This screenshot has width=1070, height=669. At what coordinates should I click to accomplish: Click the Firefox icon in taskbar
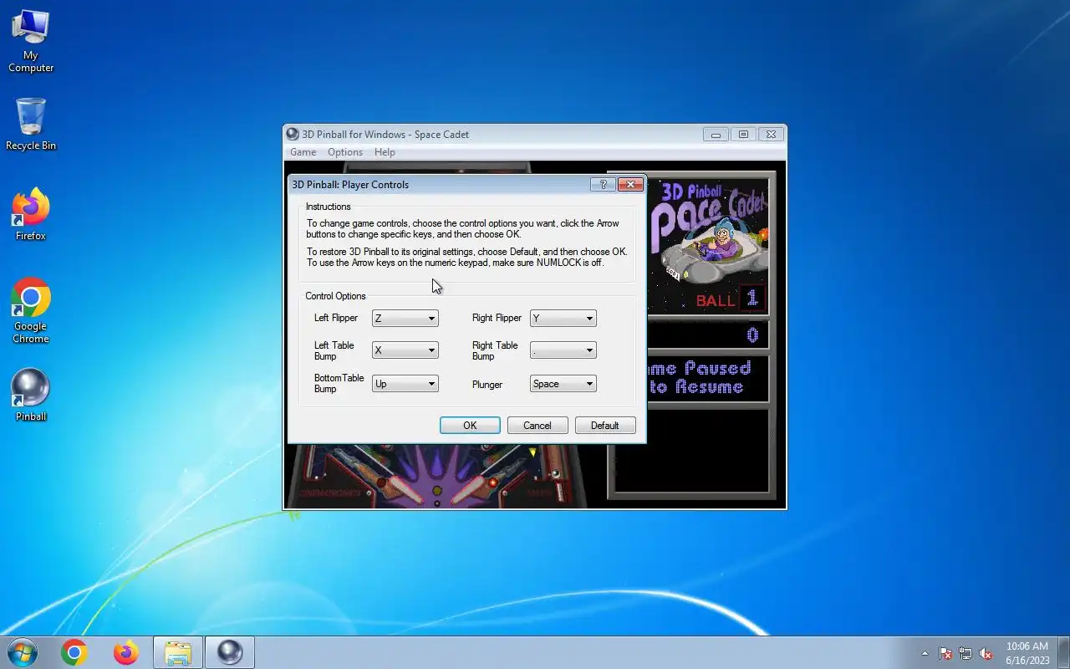[126, 652]
